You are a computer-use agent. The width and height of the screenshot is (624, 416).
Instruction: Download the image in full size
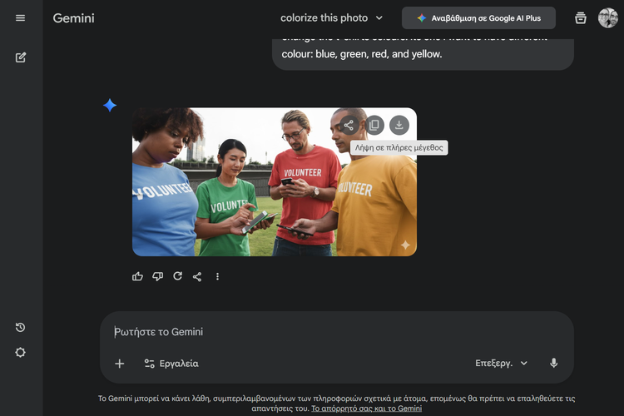pyautogui.click(x=399, y=125)
